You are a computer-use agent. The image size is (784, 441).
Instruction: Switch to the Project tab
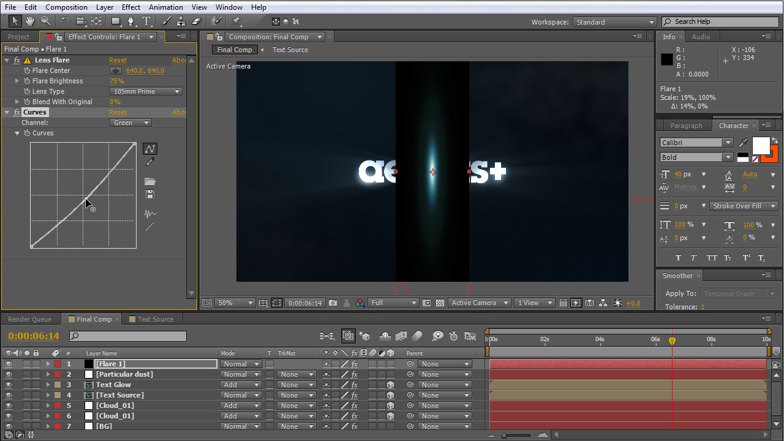pyautogui.click(x=18, y=37)
